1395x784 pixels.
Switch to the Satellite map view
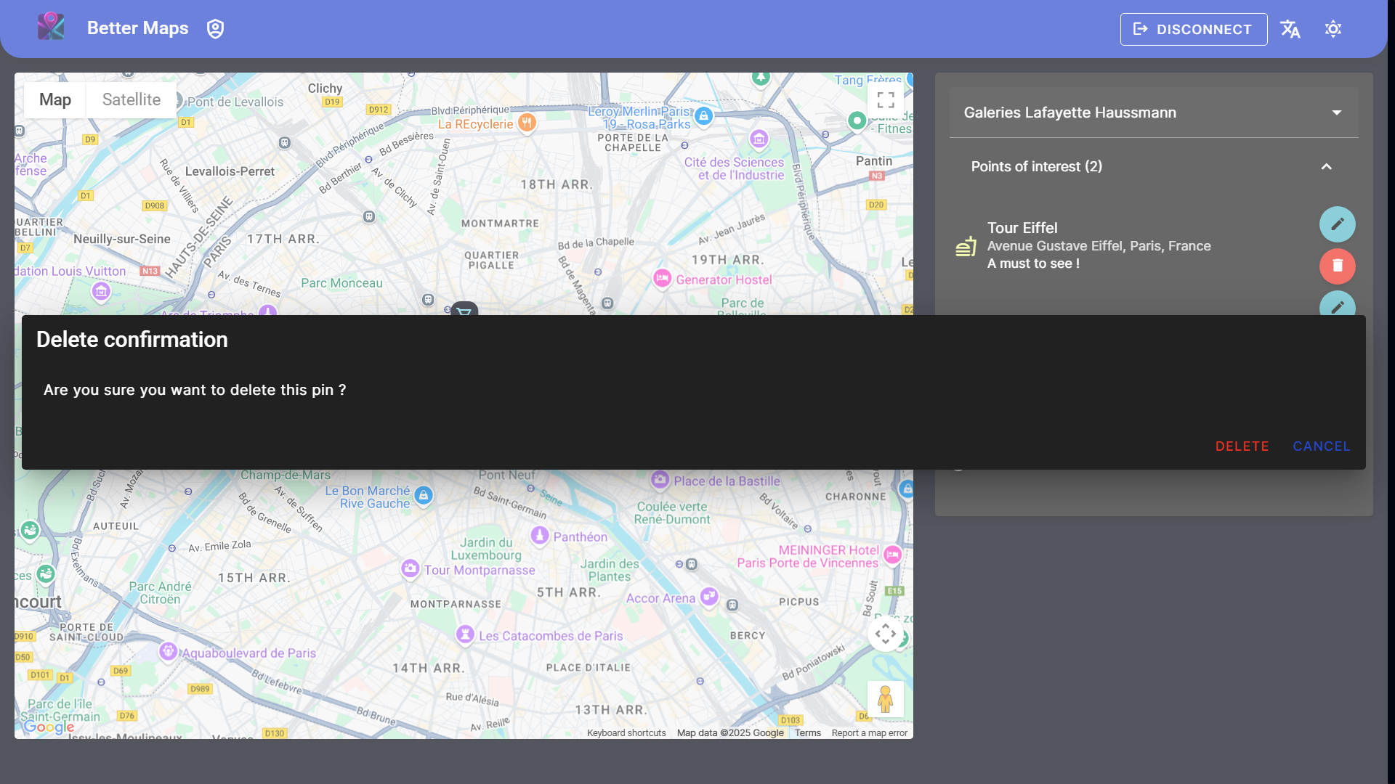coord(132,100)
